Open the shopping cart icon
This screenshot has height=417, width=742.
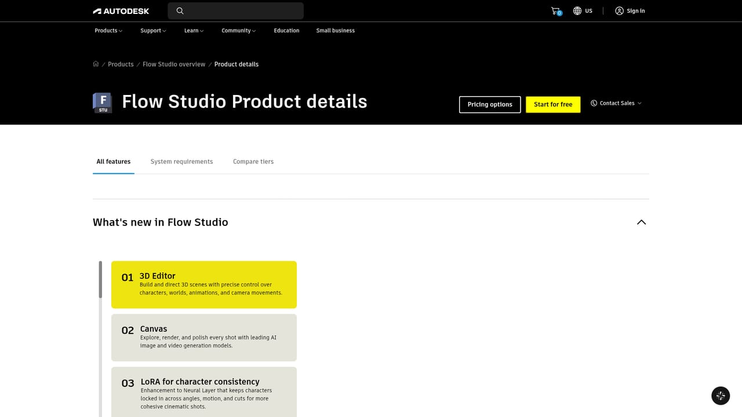click(x=556, y=11)
